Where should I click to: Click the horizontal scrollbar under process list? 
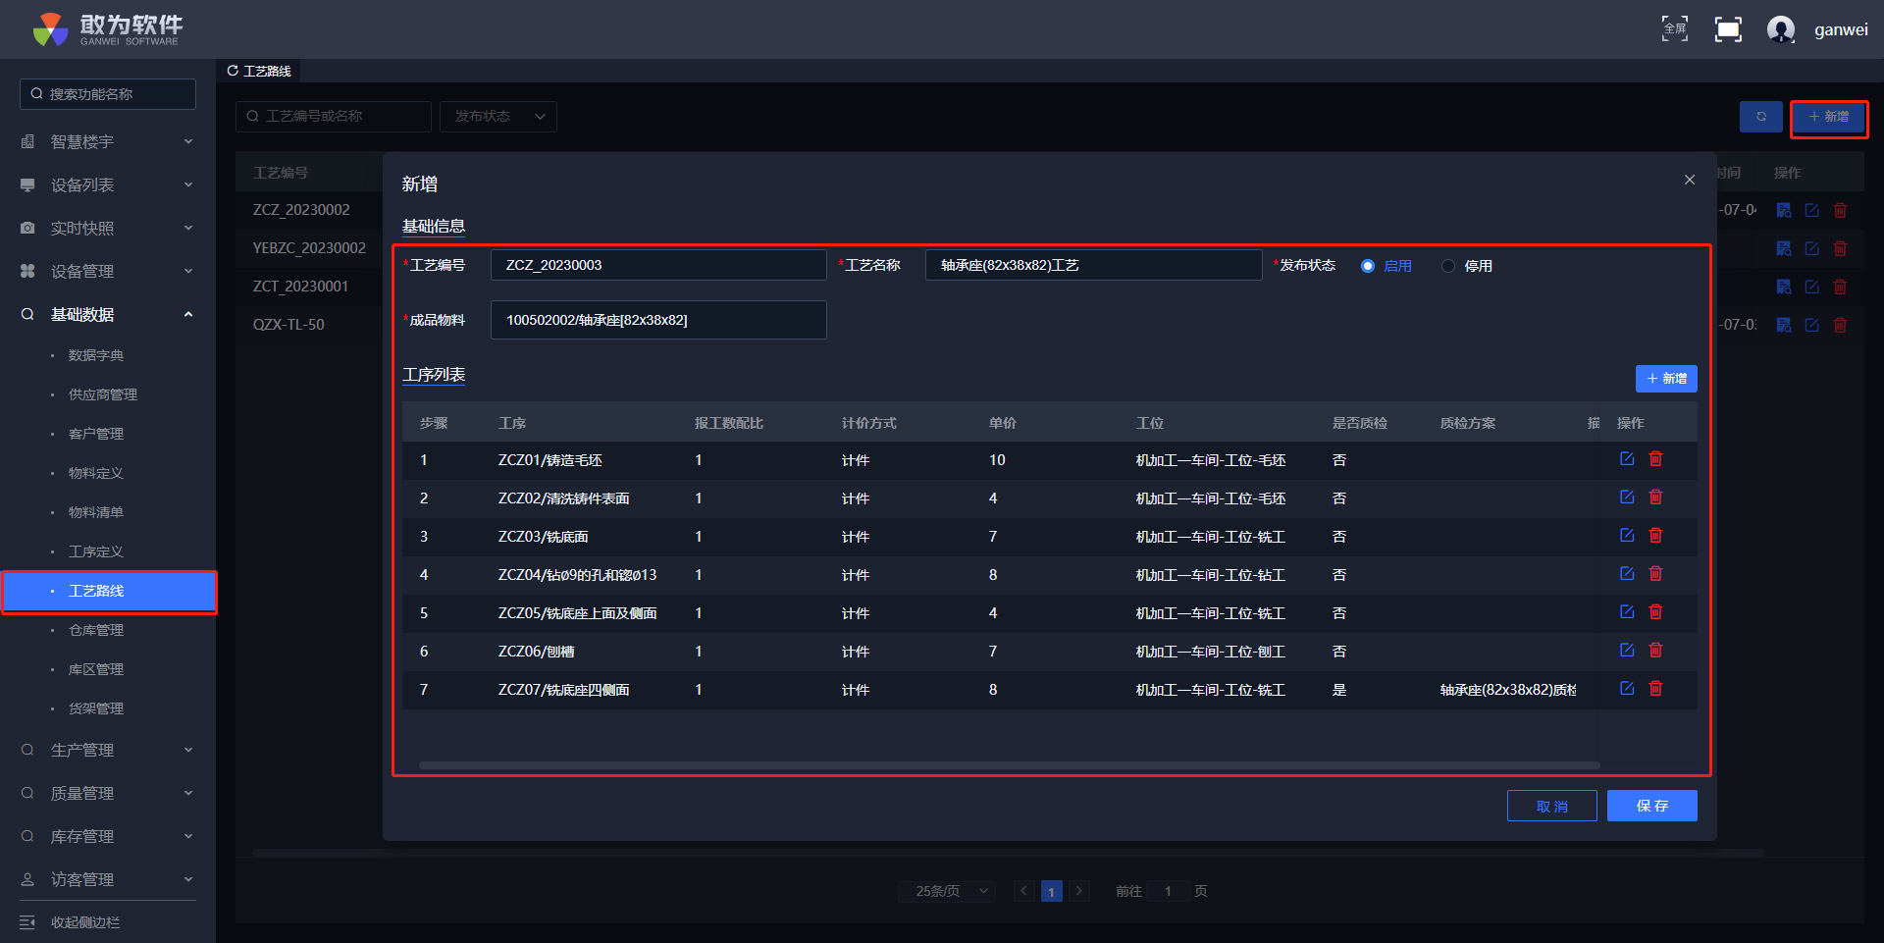1009,765
